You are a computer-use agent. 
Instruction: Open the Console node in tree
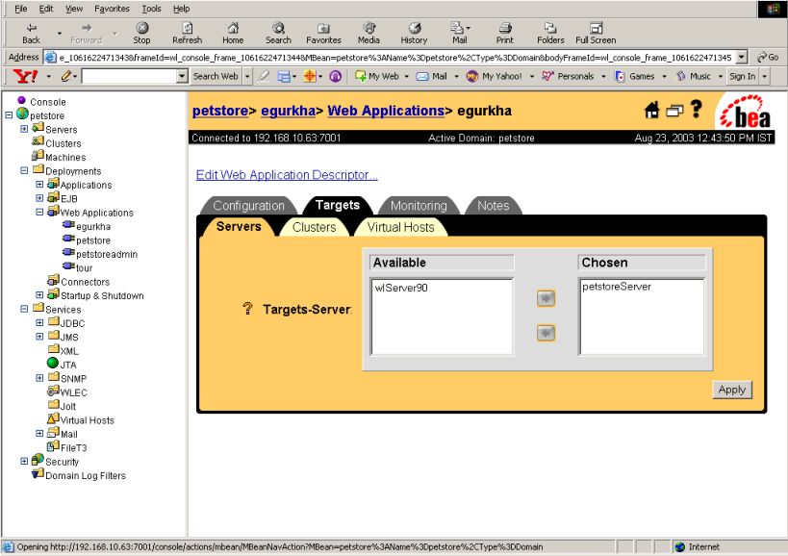coord(48,102)
